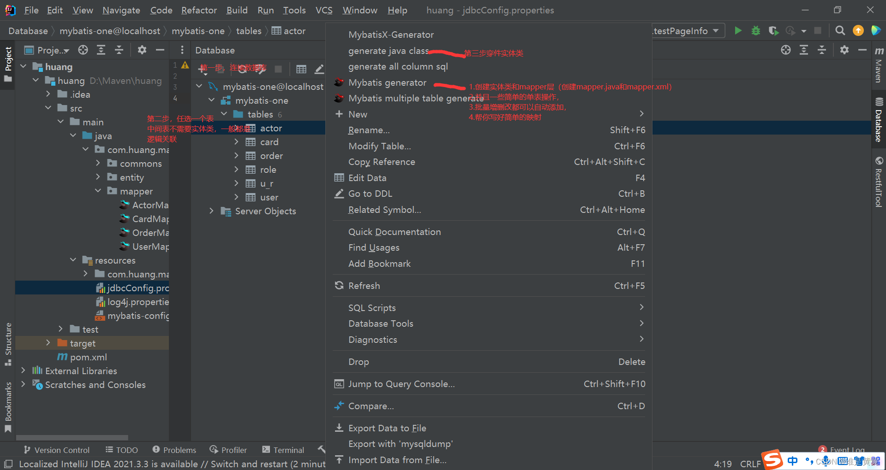
Task: Collapse the mapper package
Action: coord(98,191)
